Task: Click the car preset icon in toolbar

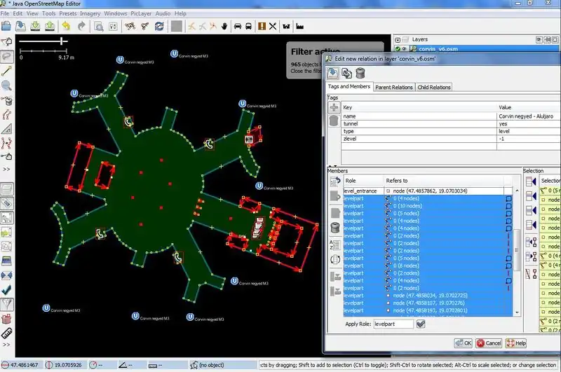Action: point(238,27)
